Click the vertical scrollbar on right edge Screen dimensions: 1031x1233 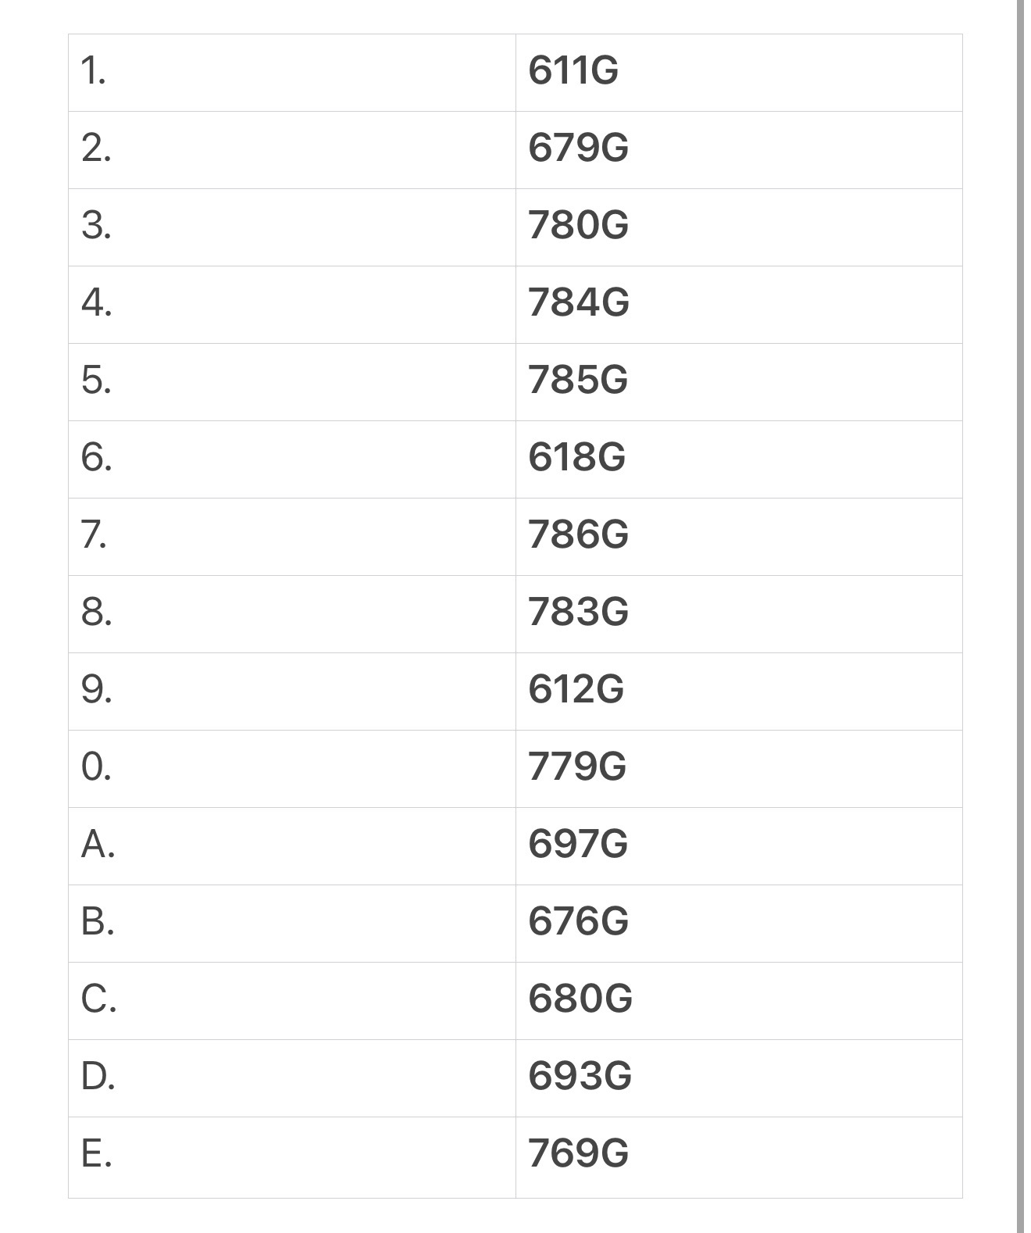tap(1020, 616)
